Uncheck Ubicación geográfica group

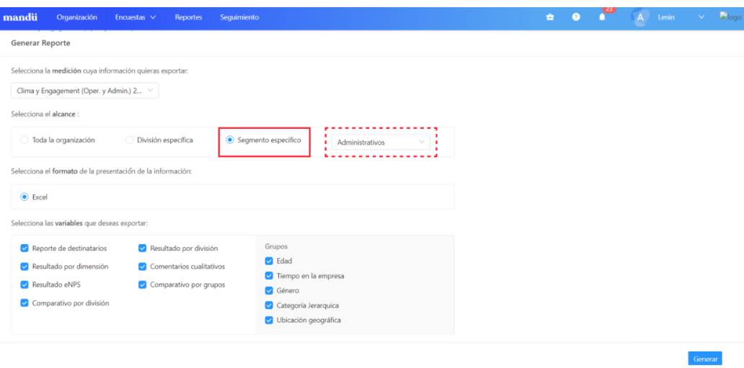(269, 320)
